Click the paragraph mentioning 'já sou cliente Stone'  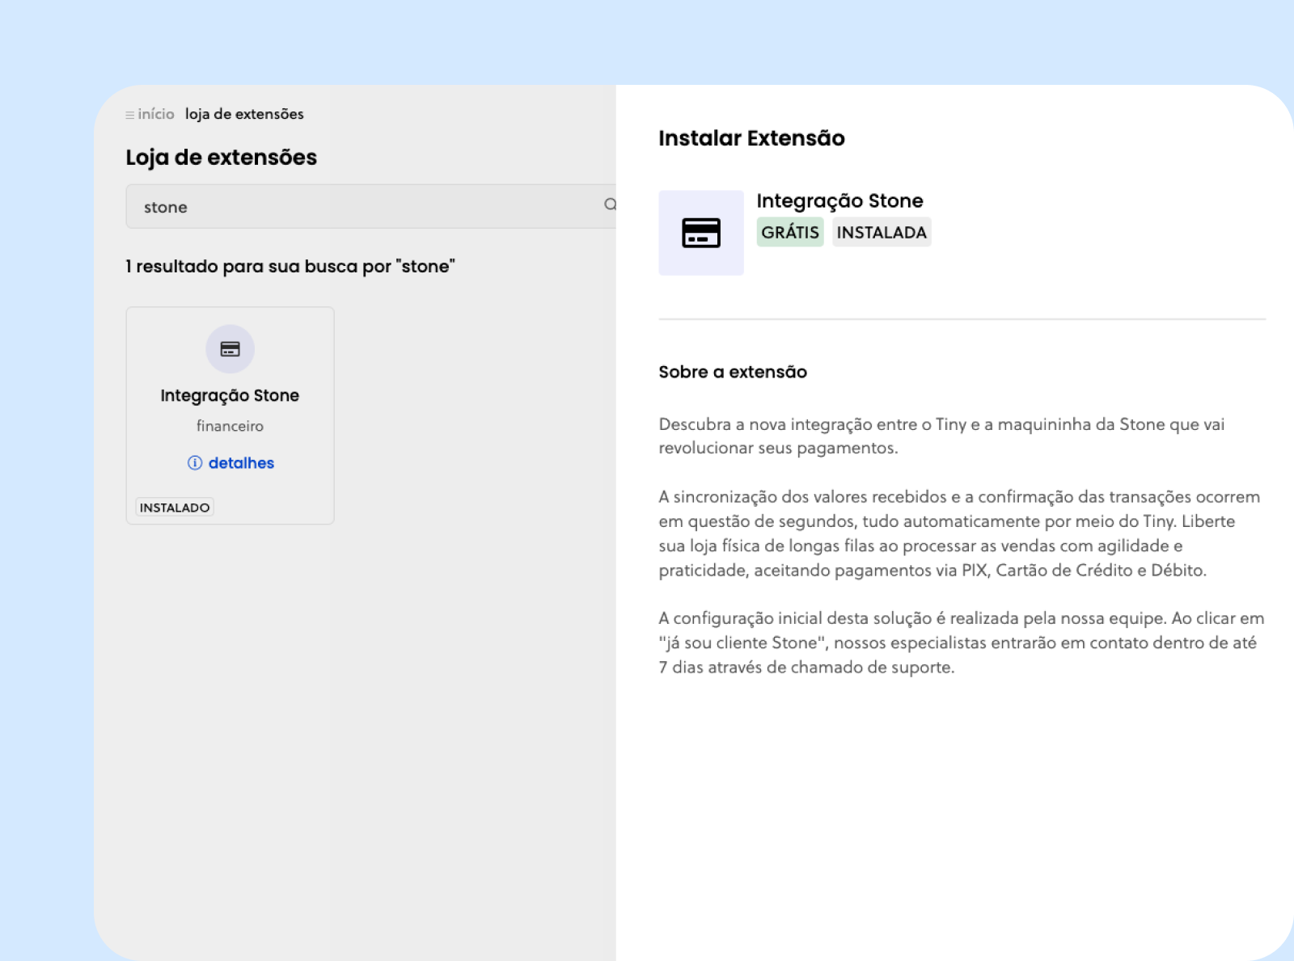(961, 643)
